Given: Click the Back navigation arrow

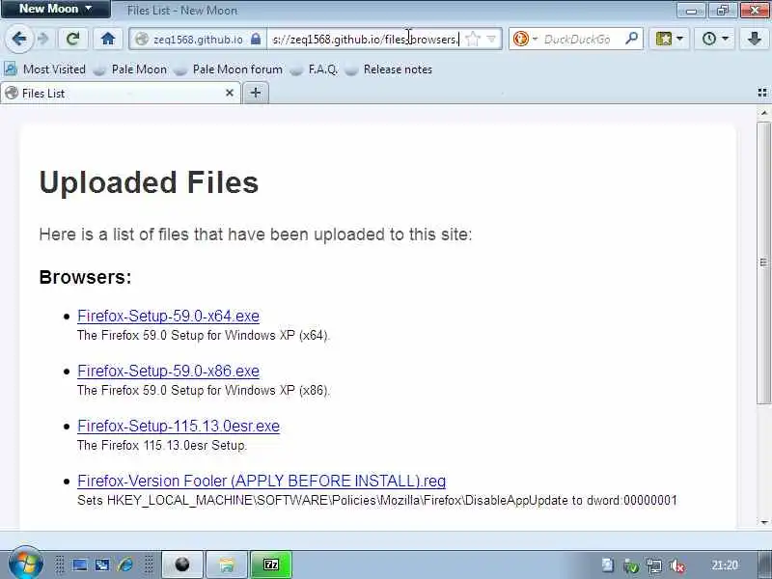Looking at the screenshot, I should click(18, 39).
